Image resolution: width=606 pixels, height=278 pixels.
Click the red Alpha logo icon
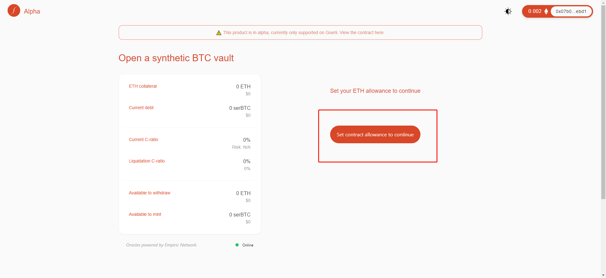14,11
